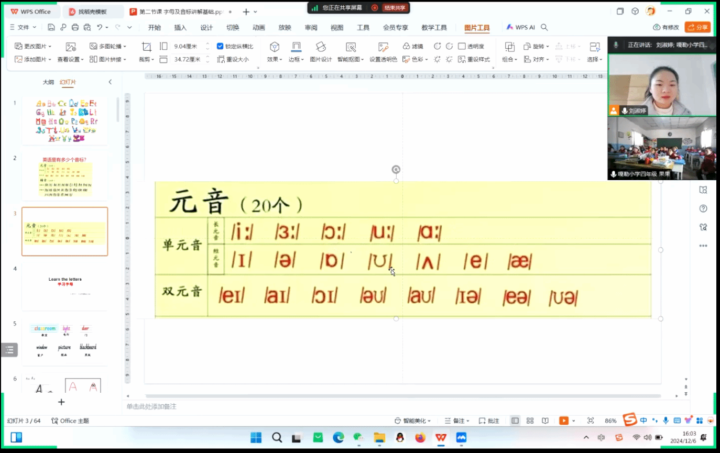Click the 重设样式 reset style icon
The height and width of the screenshot is (453, 720).
[x=474, y=59]
